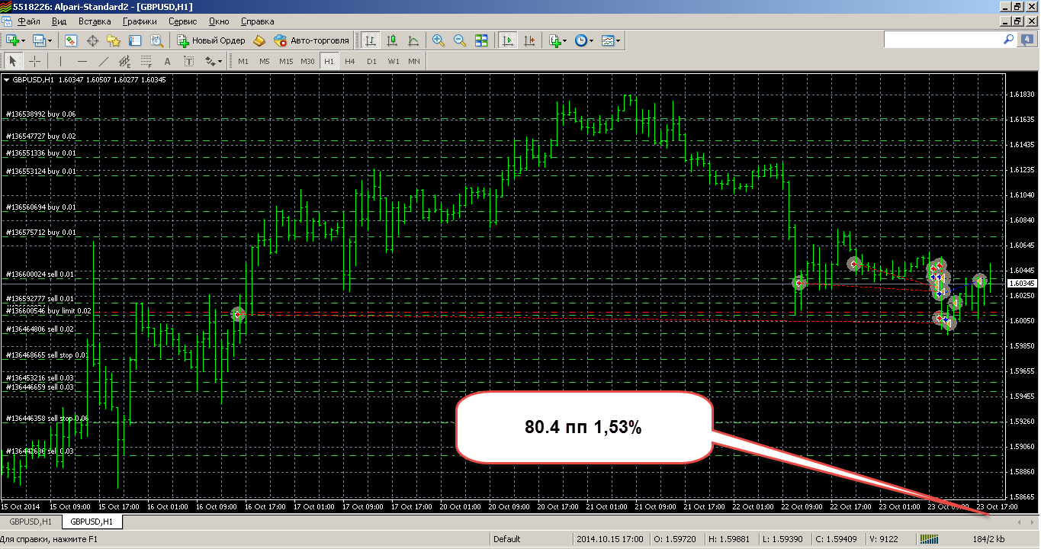Open the Вставка menu
The image size is (1041, 549).
[x=95, y=21]
